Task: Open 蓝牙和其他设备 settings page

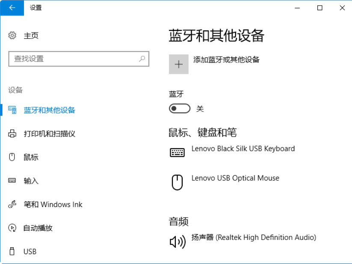Action: click(x=49, y=110)
